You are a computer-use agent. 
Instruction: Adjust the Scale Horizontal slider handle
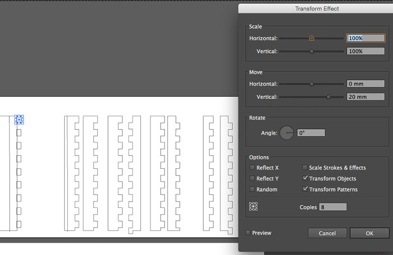tap(311, 38)
